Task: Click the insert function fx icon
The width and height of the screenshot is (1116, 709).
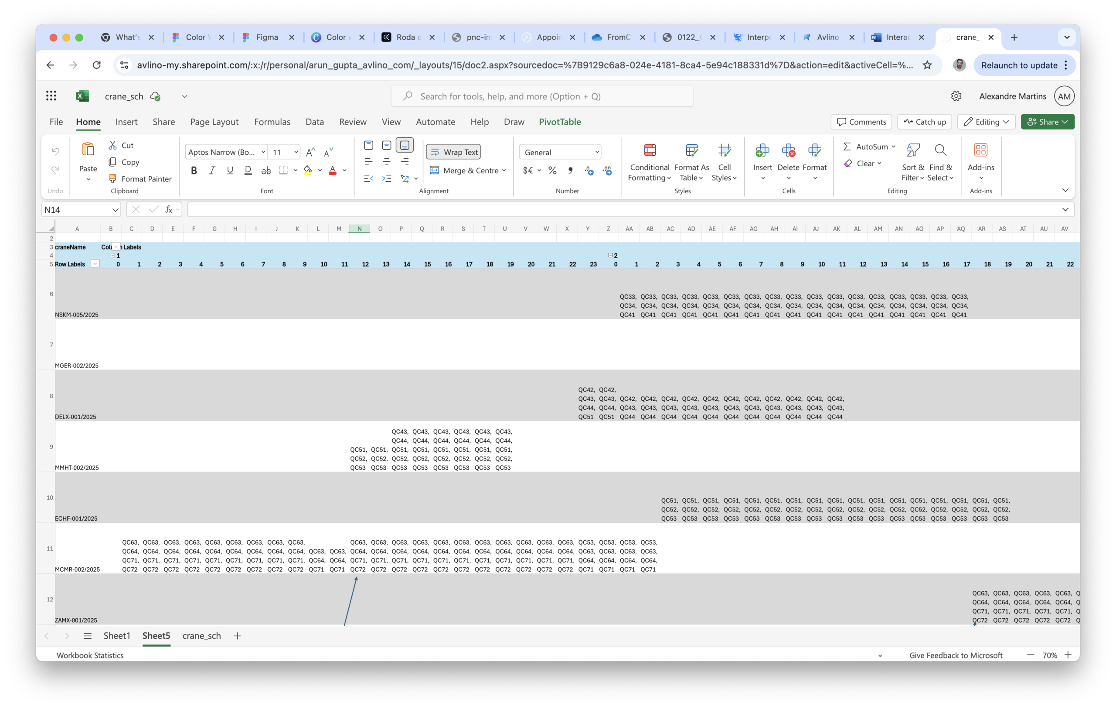Action: pyautogui.click(x=169, y=210)
